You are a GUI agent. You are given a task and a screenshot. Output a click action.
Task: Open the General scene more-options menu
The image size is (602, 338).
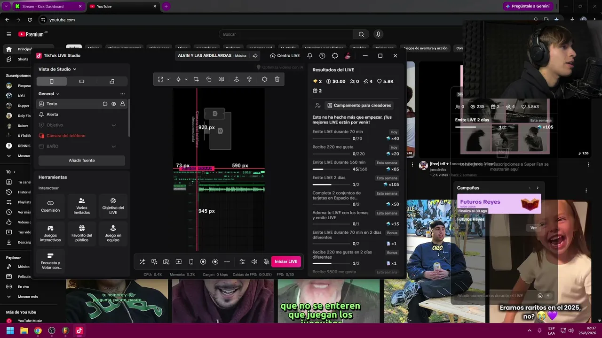[123, 94]
